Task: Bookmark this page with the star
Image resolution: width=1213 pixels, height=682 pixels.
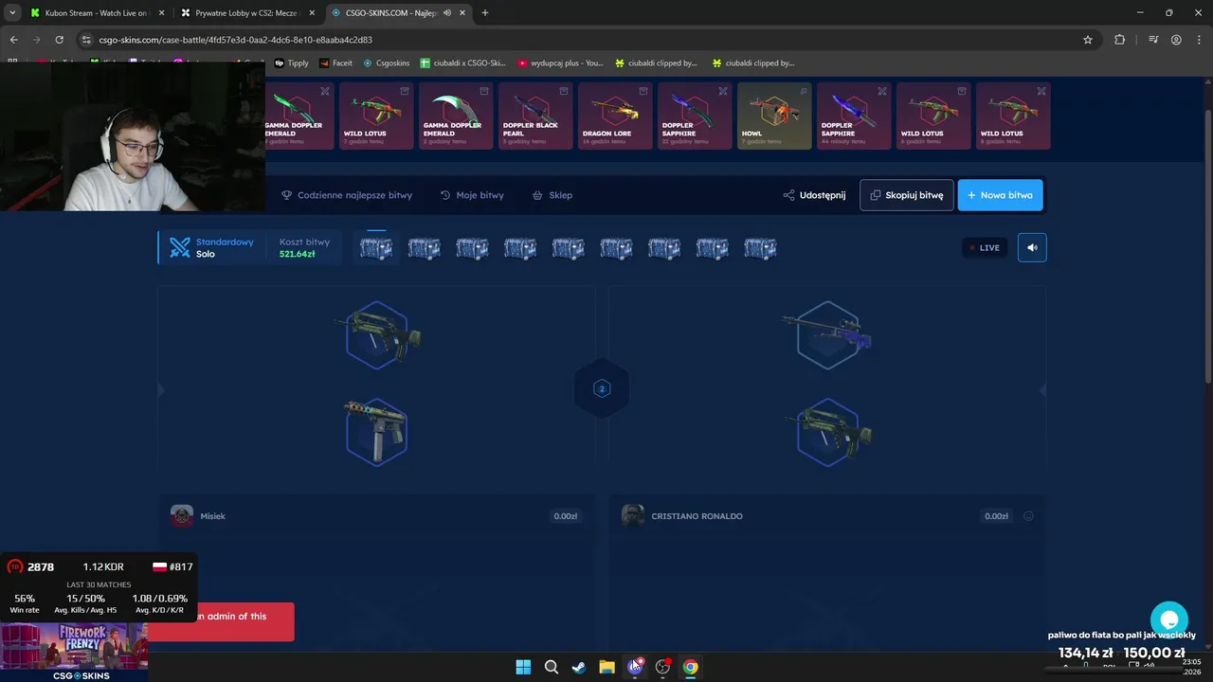Action: [x=1088, y=40]
